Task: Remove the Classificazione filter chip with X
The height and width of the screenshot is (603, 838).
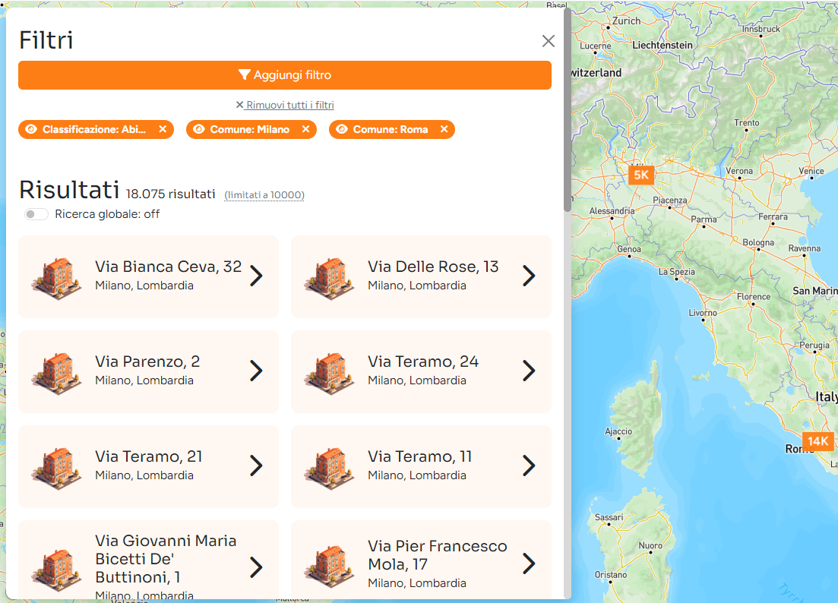Action: click(x=163, y=129)
